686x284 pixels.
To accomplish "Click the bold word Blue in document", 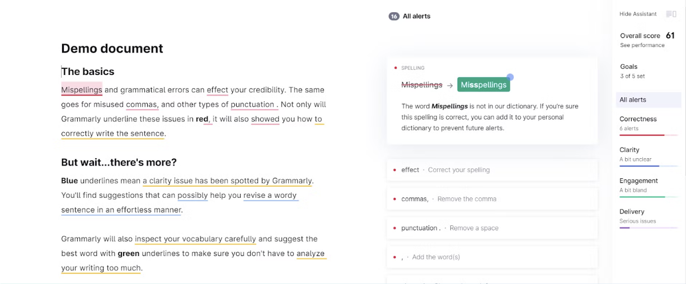I will [x=69, y=181].
